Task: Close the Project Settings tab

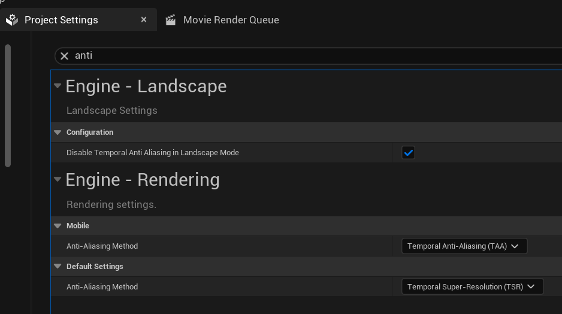Action: 144,20
